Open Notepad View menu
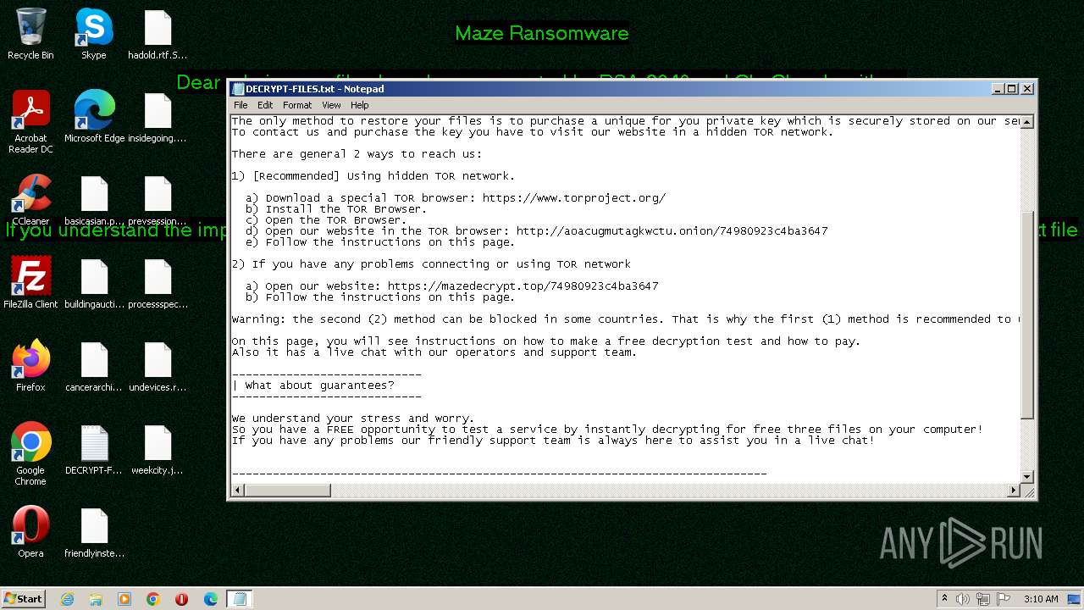The image size is (1084, 610). coord(331,105)
